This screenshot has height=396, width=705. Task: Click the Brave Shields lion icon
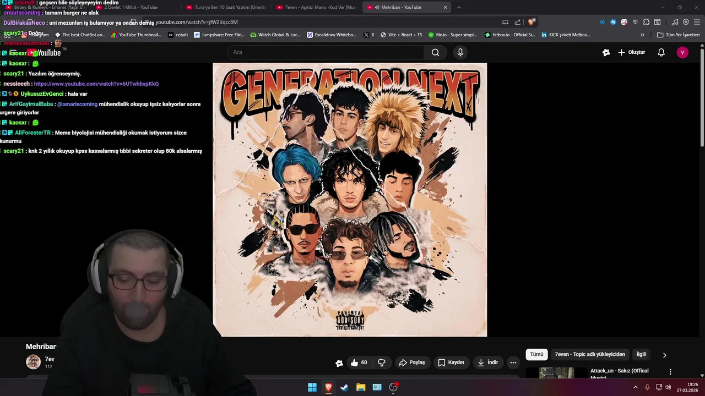(531, 22)
